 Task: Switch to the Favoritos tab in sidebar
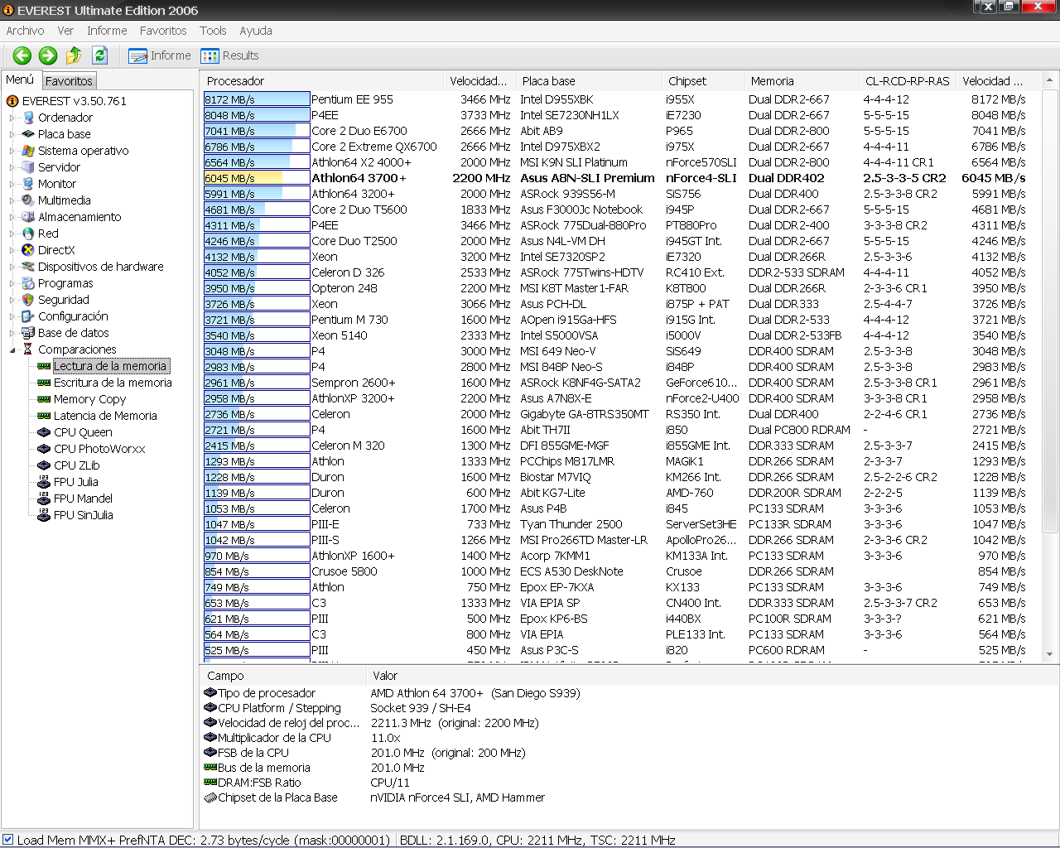[x=69, y=80]
